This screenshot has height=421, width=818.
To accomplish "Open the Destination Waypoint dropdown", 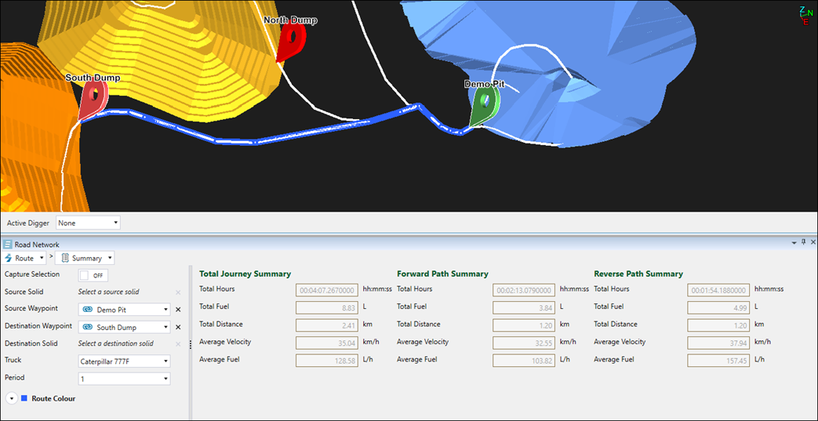I will (124, 327).
